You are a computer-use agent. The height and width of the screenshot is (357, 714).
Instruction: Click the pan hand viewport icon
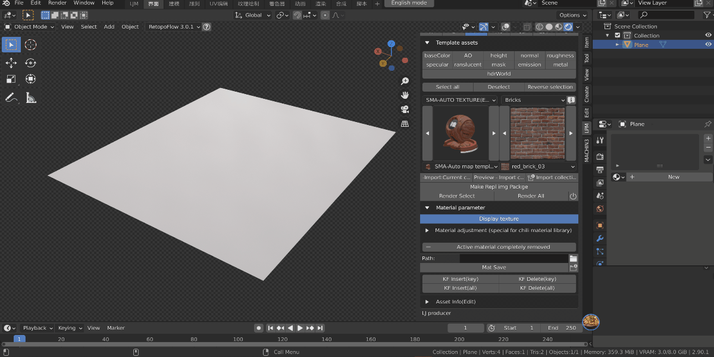pyautogui.click(x=405, y=95)
